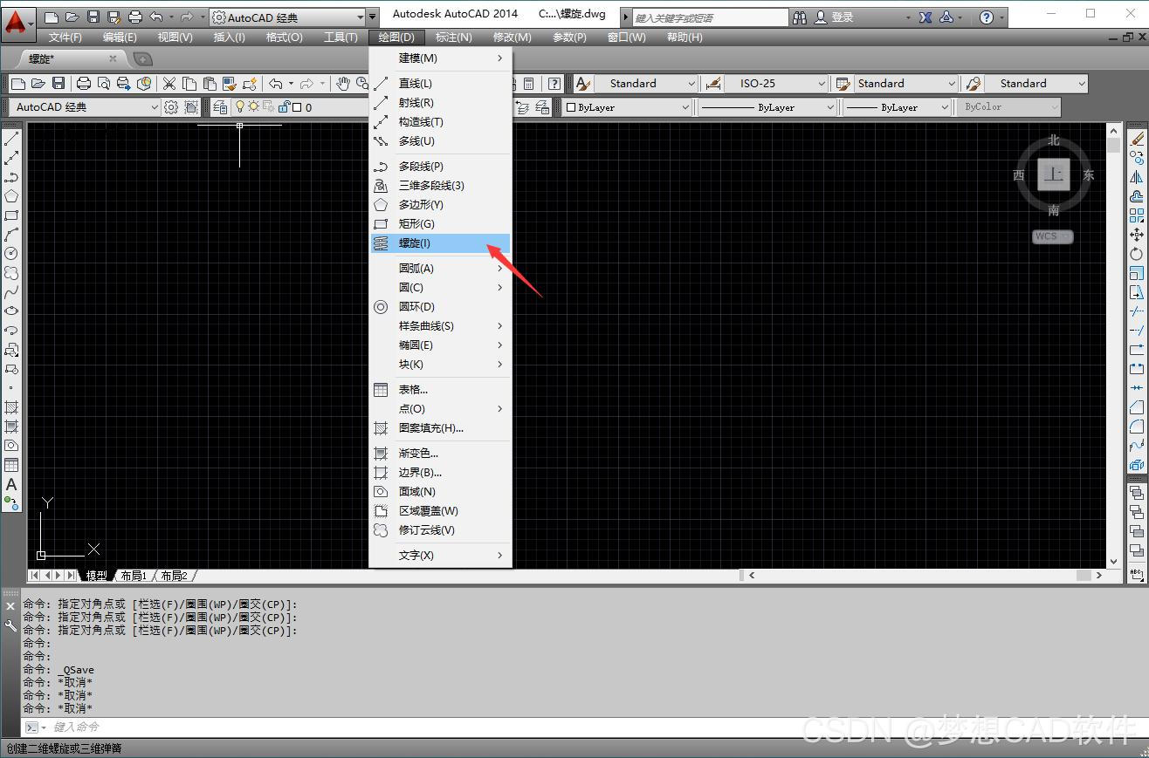Image resolution: width=1149 pixels, height=758 pixels.
Task: Click the Pan hand icon in standard toolbar
Action: pos(343,84)
